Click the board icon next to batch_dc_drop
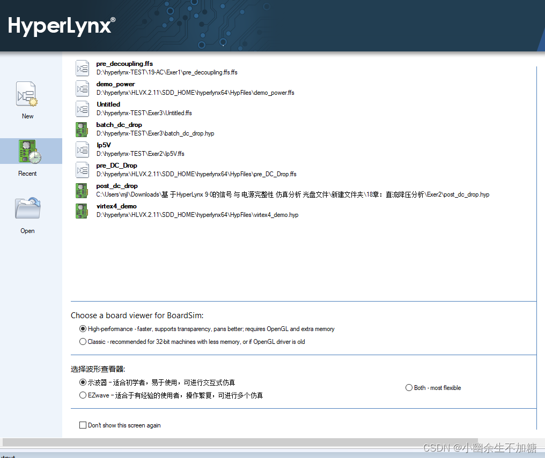545x458 pixels. coord(82,129)
